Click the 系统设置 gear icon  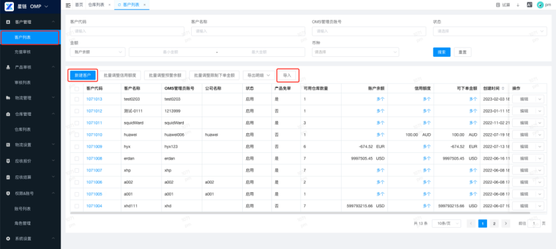(8, 239)
